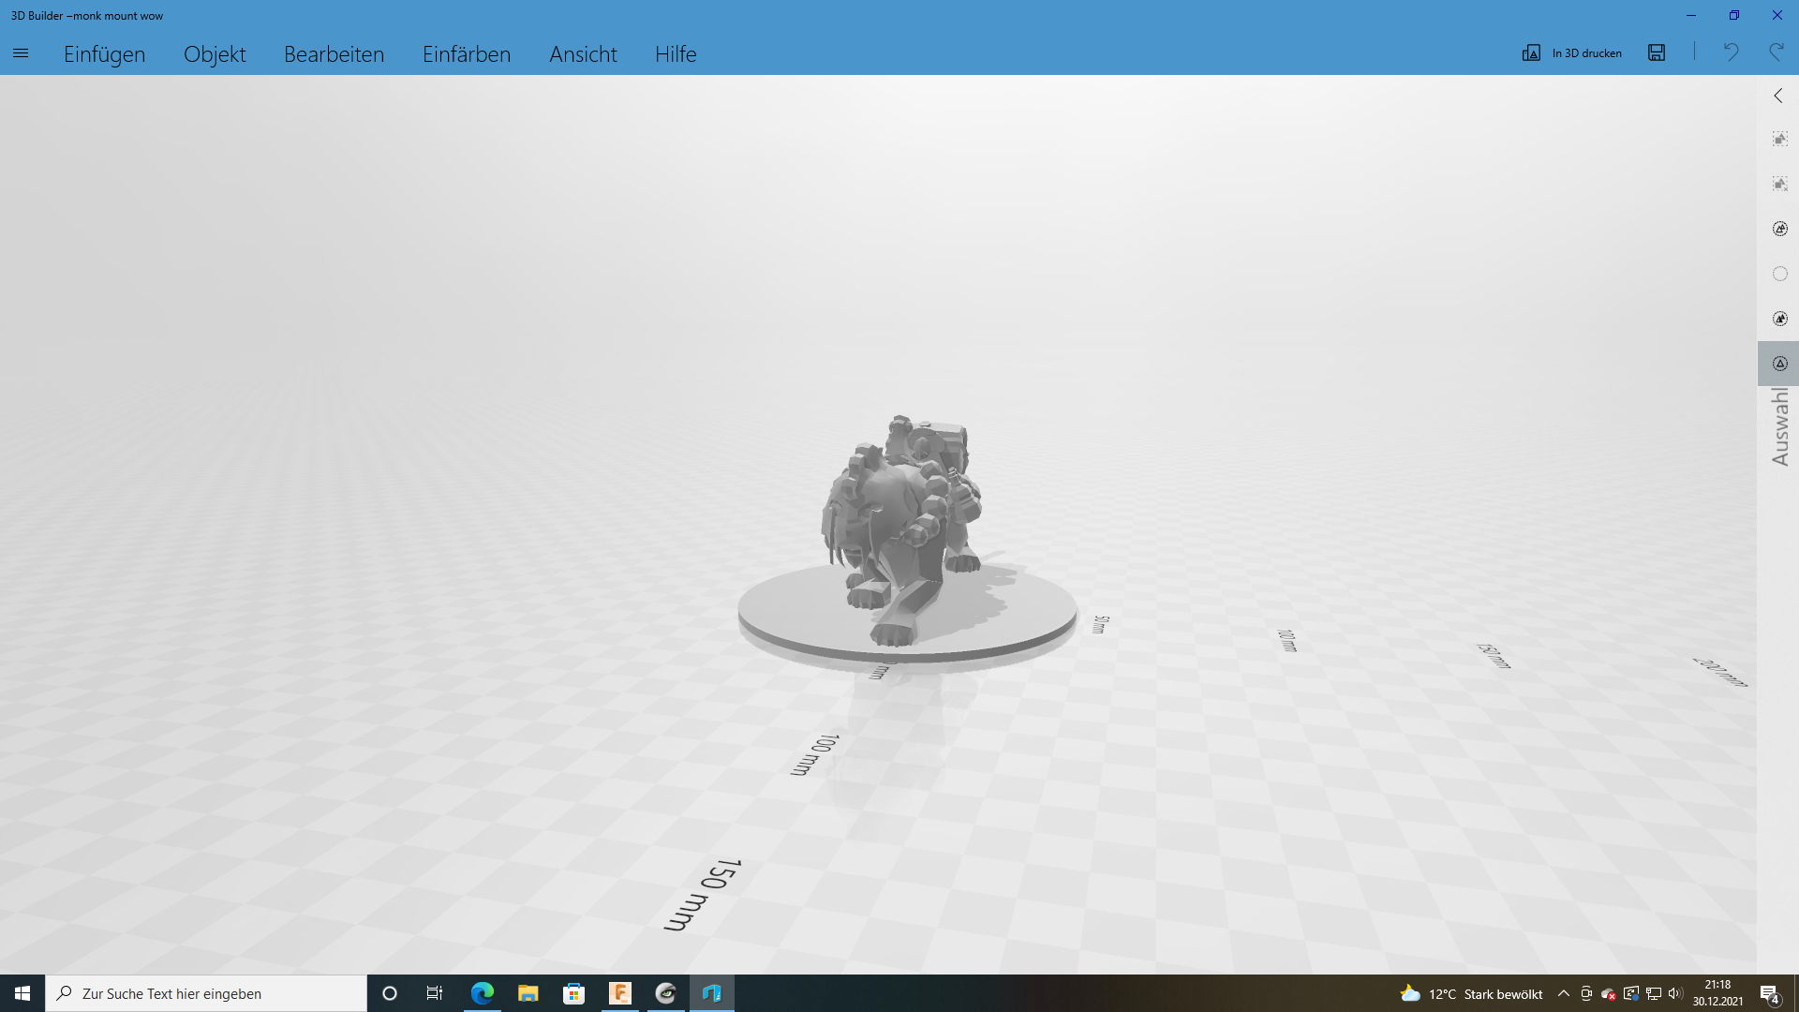Viewport: 1799px width, 1012px height.
Task: Open the Objekt menu
Action: (215, 53)
